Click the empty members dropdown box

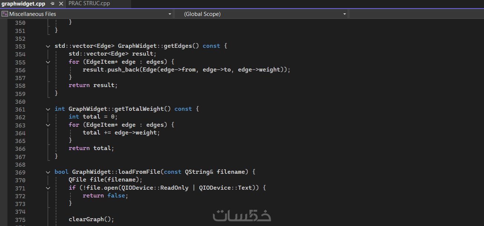click(415, 14)
